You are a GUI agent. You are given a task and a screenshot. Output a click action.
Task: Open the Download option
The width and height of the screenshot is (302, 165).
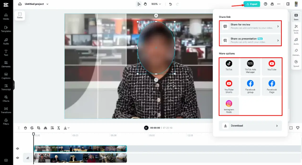[250, 126]
